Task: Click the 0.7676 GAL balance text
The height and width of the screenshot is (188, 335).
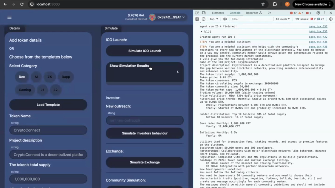Action: 136,15
